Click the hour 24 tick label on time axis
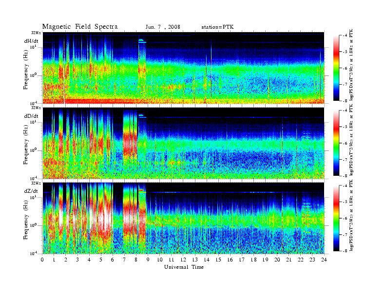This screenshot has height=298, width=386. coord(324,260)
